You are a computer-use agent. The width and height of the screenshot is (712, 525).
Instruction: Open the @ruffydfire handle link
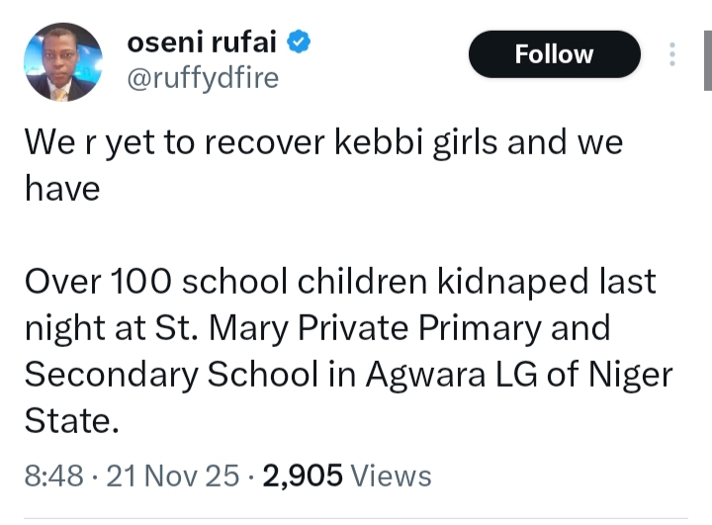coord(203,77)
